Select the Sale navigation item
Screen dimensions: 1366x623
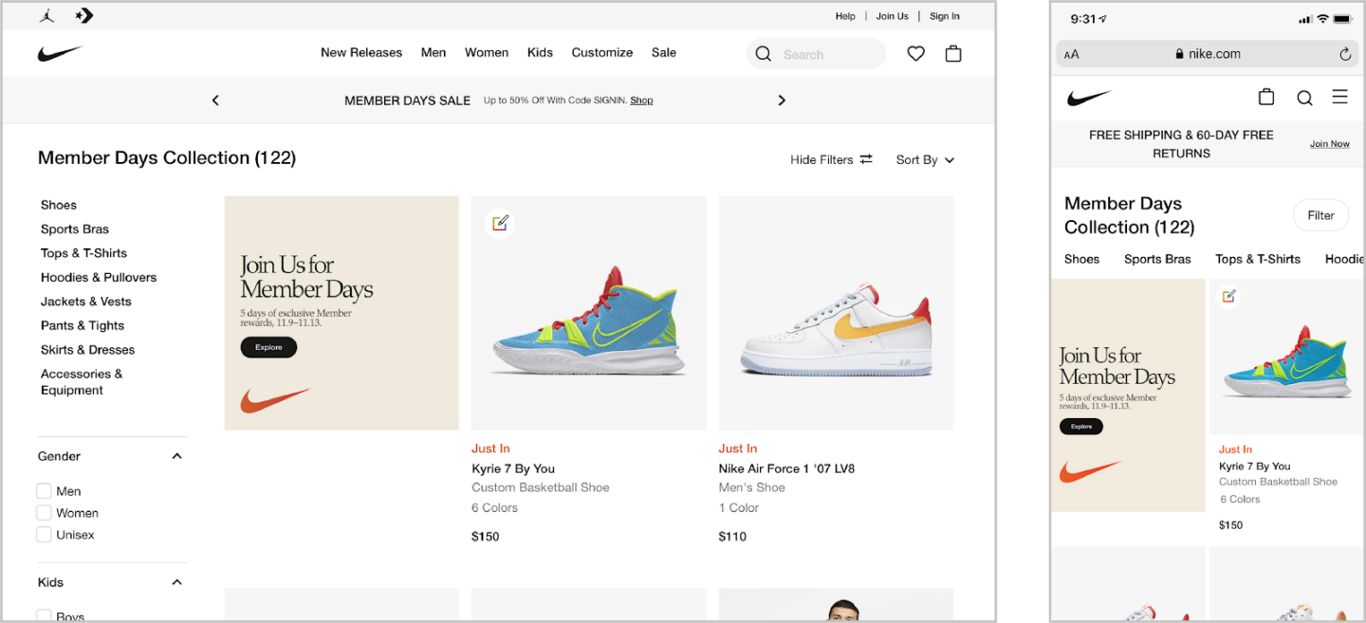click(x=663, y=53)
